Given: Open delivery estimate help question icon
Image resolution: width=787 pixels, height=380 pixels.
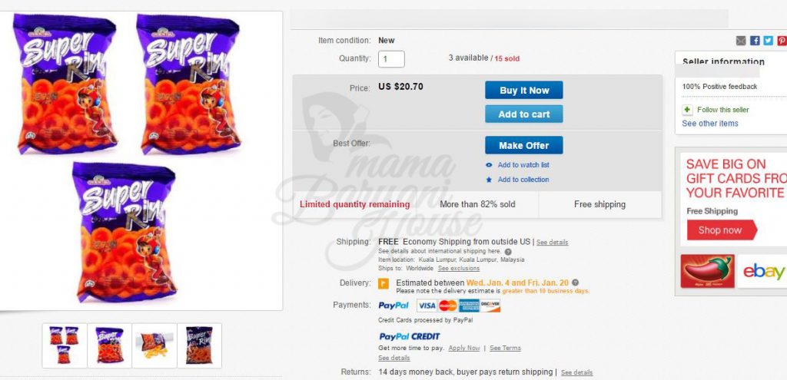Looking at the screenshot, I should 575,283.
